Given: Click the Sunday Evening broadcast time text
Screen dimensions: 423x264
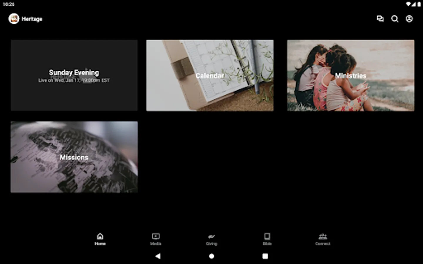Looking at the screenshot, I should point(74,80).
